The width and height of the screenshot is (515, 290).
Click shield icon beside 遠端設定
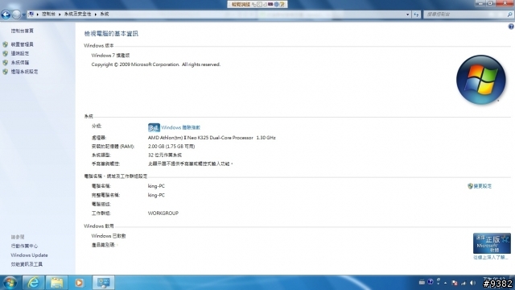click(x=6, y=53)
